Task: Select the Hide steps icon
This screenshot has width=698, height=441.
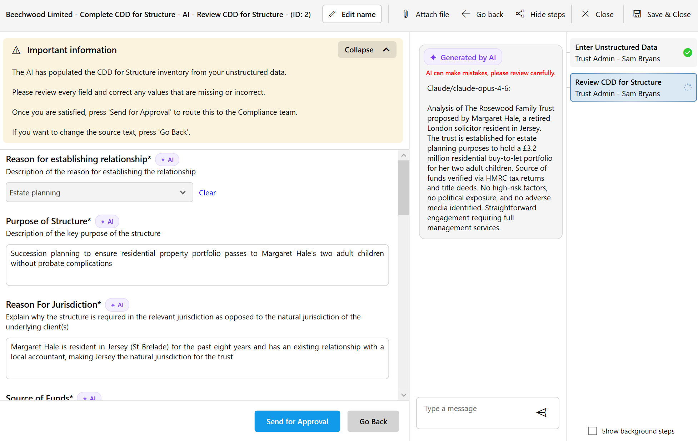Action: click(520, 14)
